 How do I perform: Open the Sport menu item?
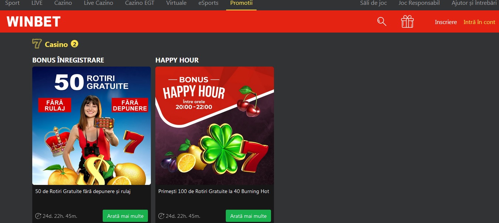tap(12, 3)
